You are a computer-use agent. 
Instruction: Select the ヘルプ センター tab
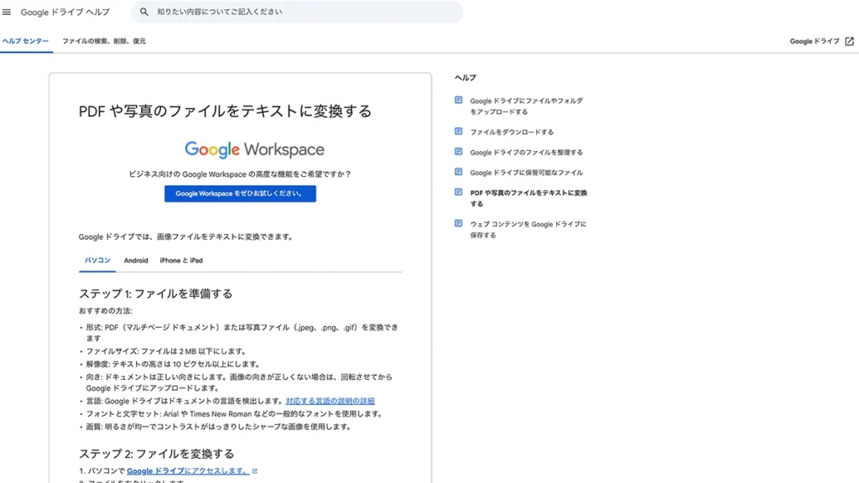point(25,41)
